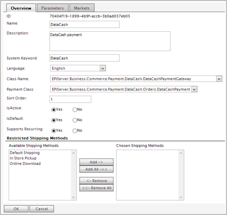Click the Sort Order field
This screenshot has width=227, height=215.
coord(70,99)
